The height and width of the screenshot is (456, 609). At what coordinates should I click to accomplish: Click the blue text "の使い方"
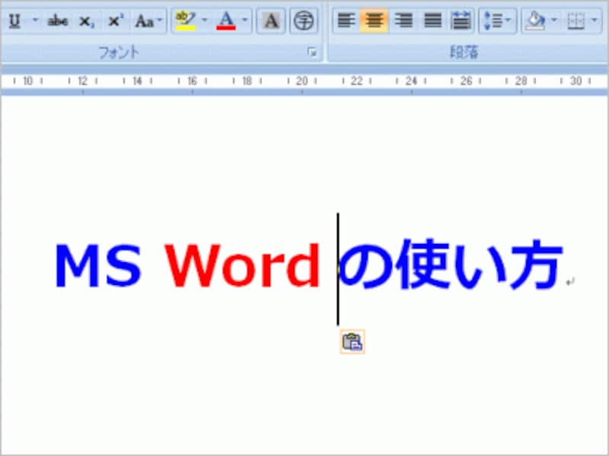(x=451, y=264)
